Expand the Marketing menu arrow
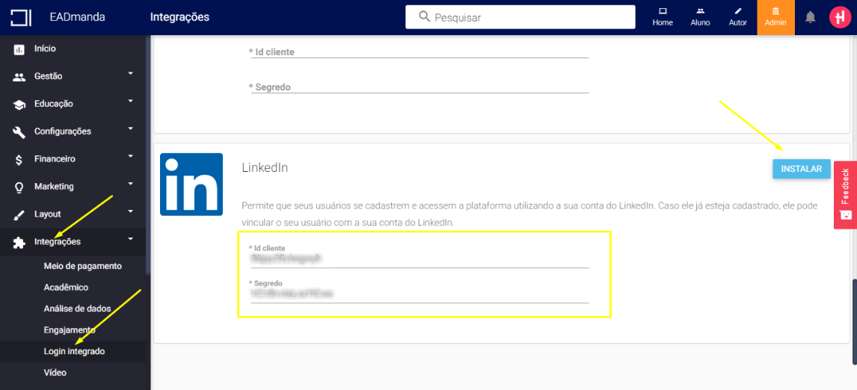The height and width of the screenshot is (390, 857). tap(131, 183)
